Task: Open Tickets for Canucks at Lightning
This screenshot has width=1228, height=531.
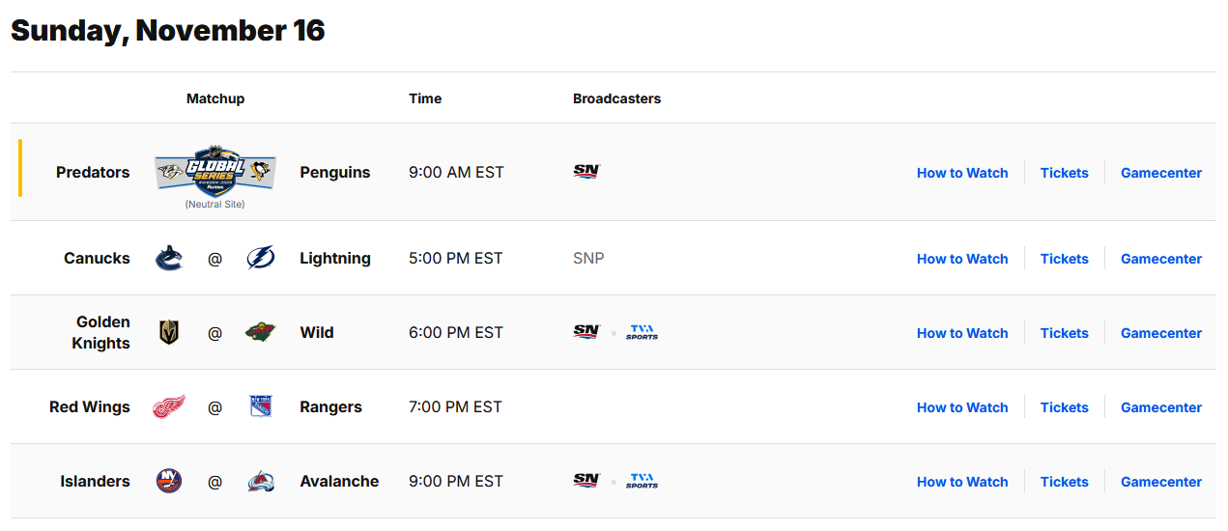Action: (x=1064, y=259)
